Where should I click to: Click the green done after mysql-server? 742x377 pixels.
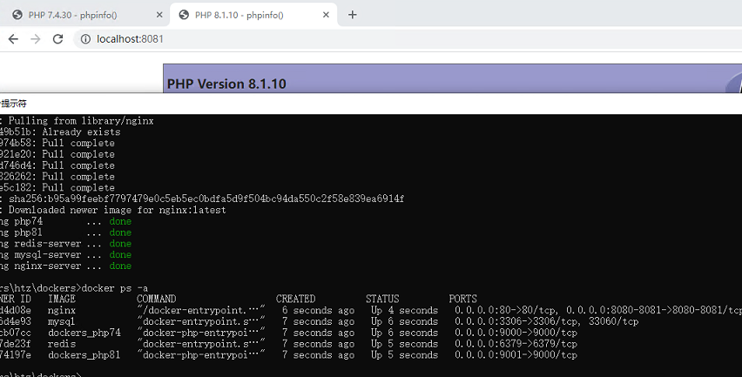tap(120, 254)
